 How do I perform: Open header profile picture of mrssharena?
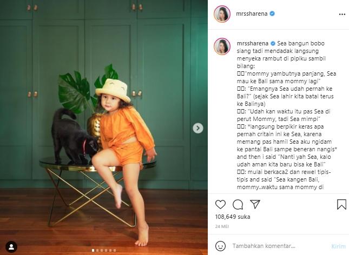(221, 14)
